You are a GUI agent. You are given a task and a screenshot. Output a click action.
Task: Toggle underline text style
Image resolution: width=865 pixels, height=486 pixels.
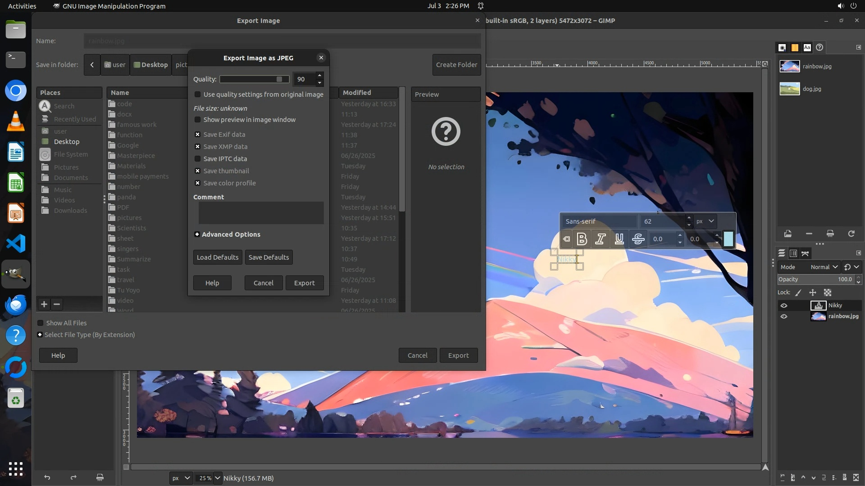tap(619, 239)
